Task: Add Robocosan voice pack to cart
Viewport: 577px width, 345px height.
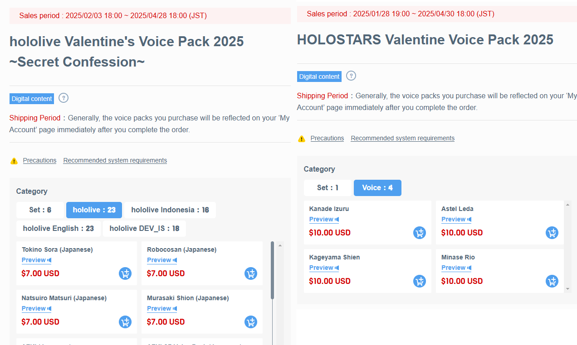Action: click(251, 273)
